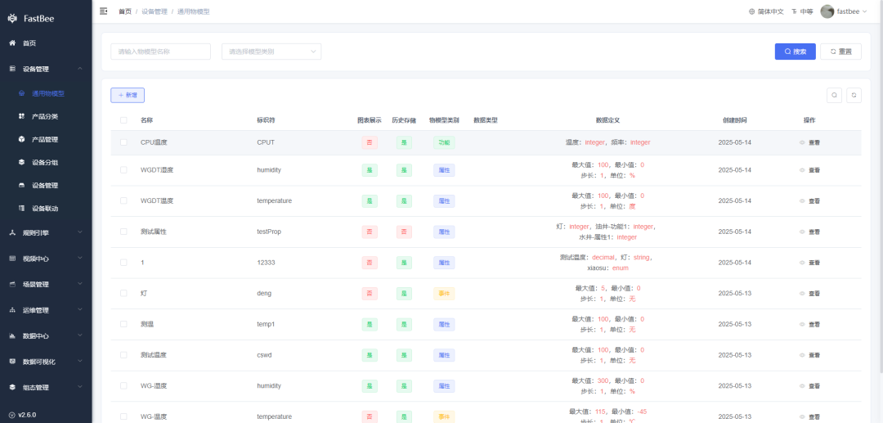The height and width of the screenshot is (423, 883).
Task: Click the blue 搜索 button
Action: (795, 52)
